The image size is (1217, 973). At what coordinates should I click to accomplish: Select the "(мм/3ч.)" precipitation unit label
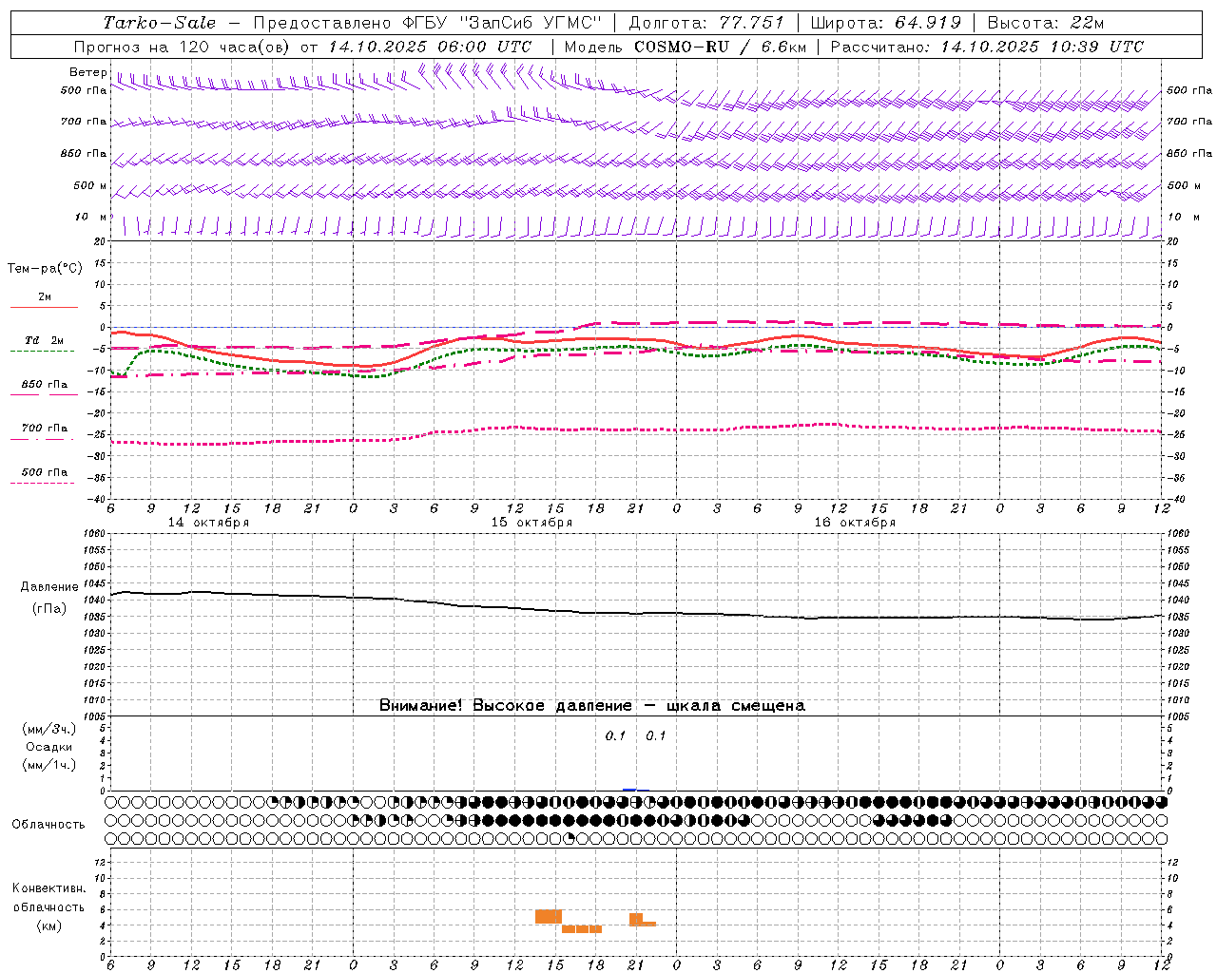tap(48, 729)
